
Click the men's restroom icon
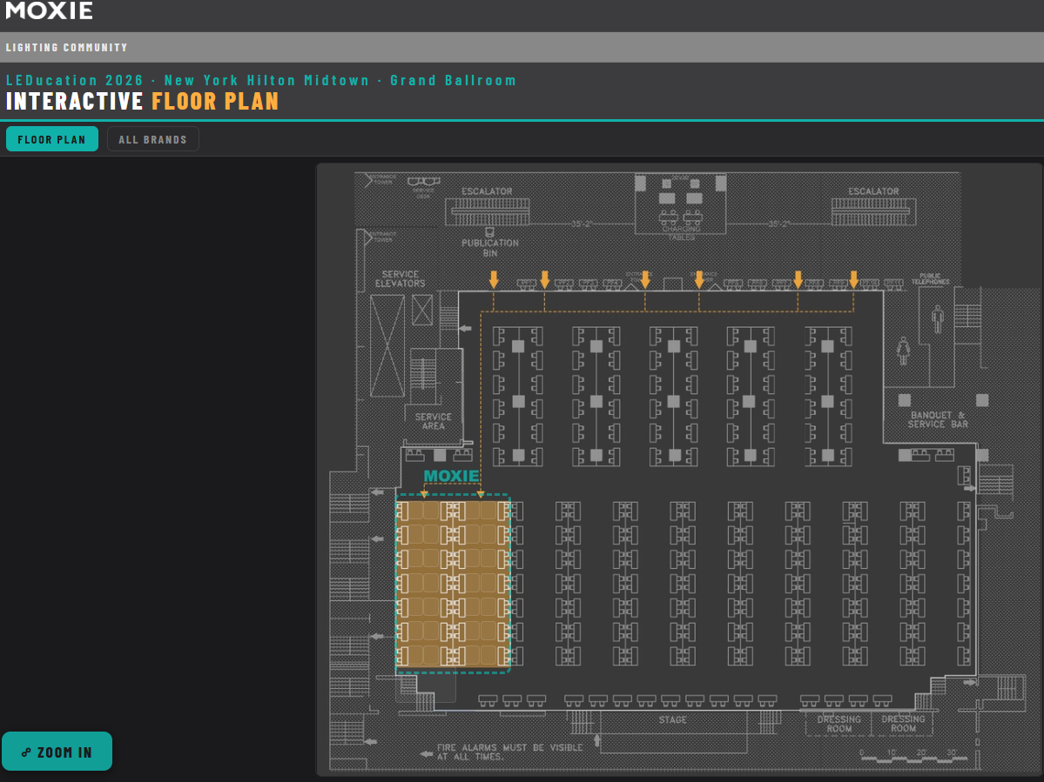click(938, 319)
